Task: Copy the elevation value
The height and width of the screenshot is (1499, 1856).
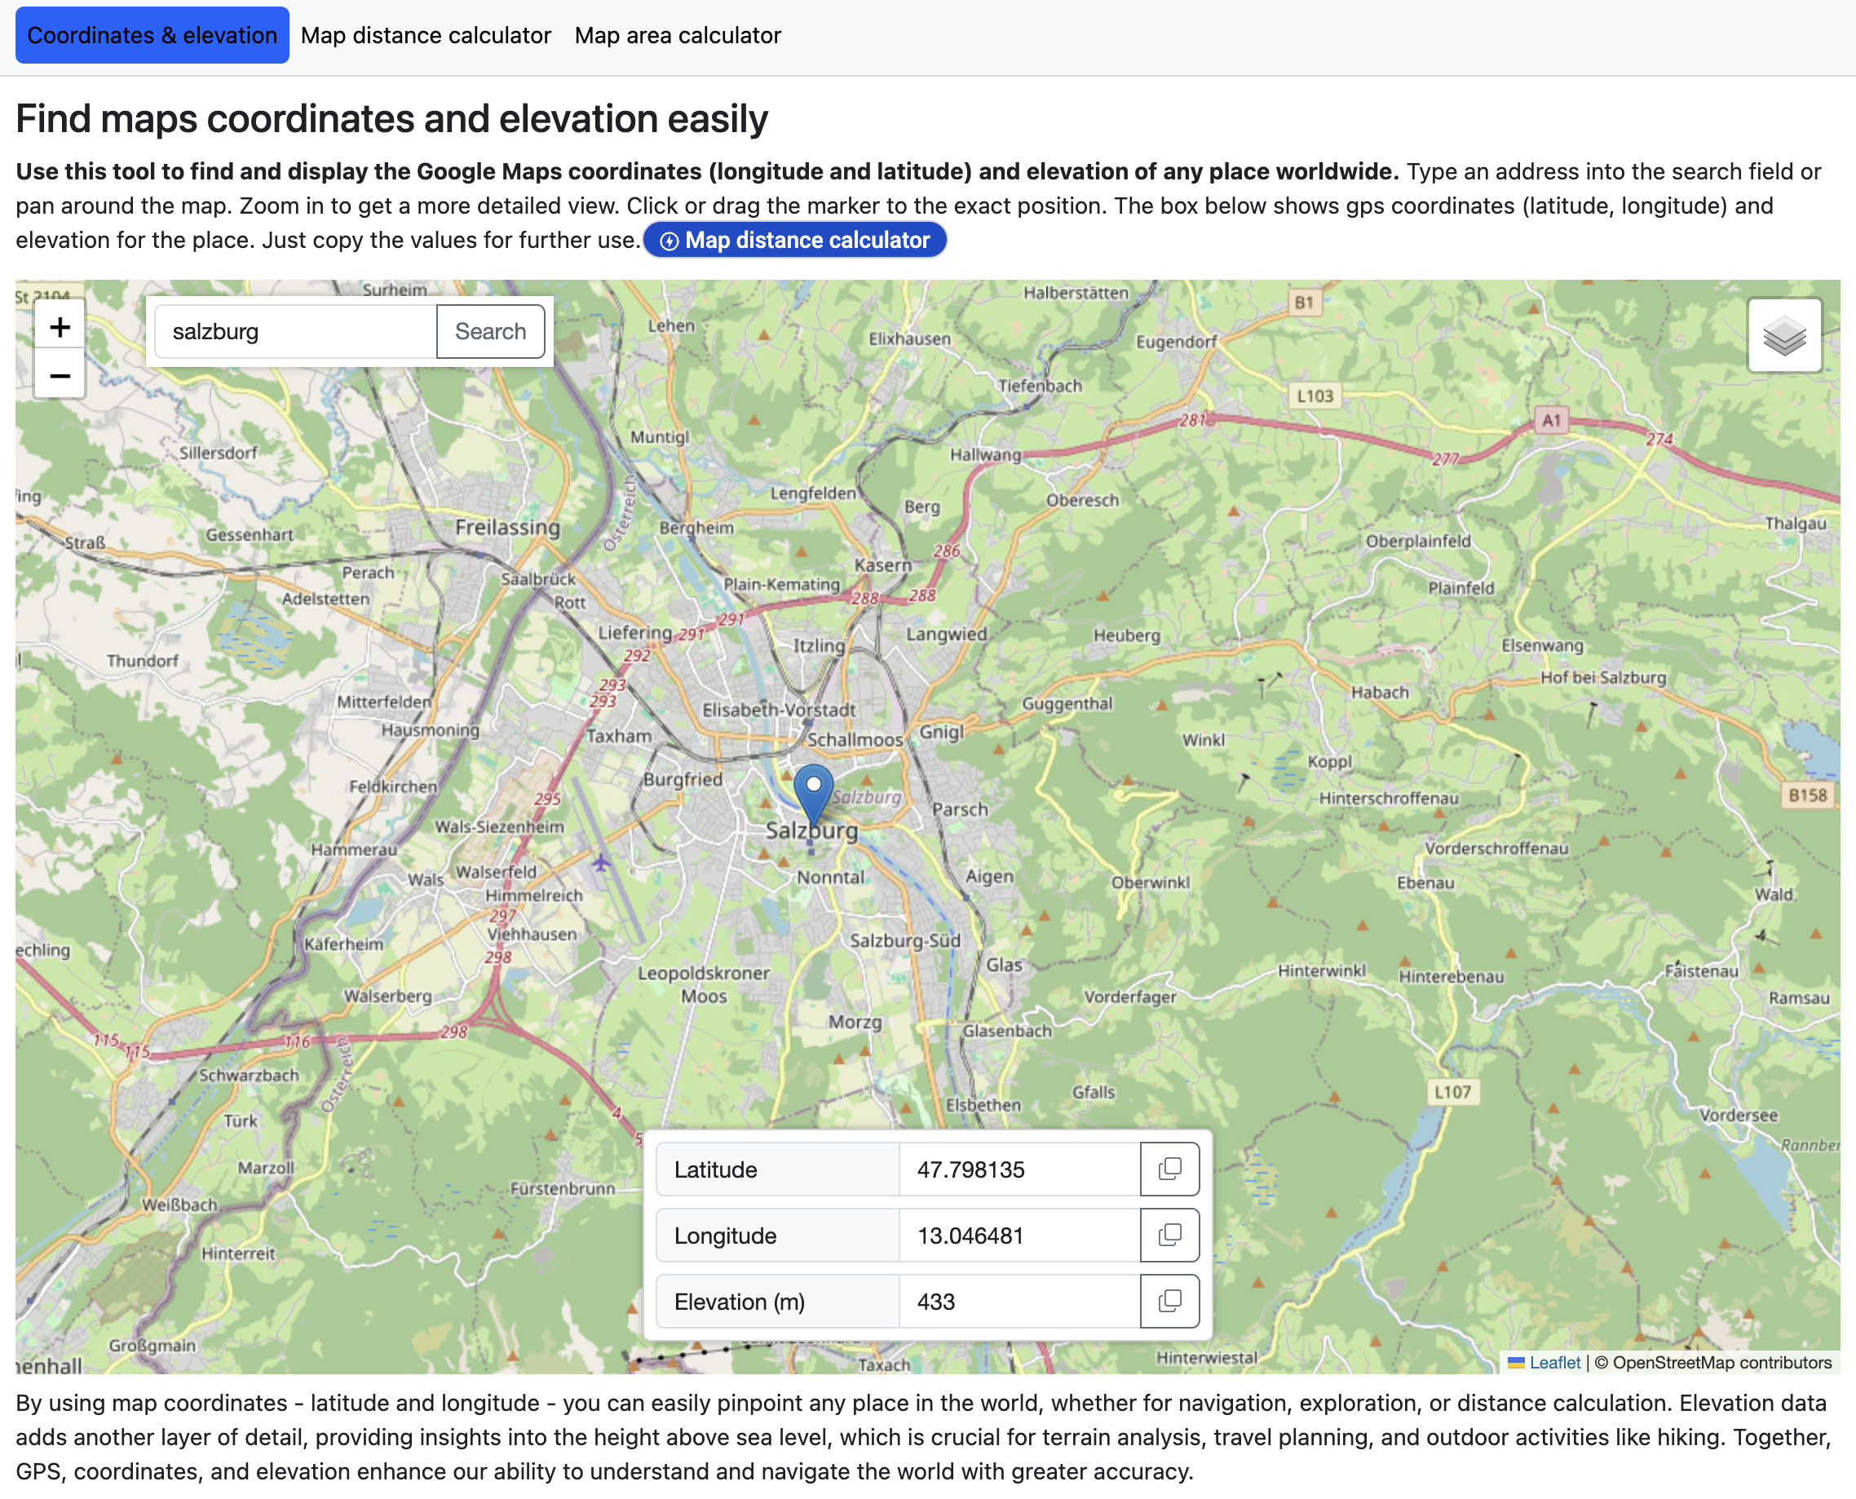Action: (x=1169, y=1300)
